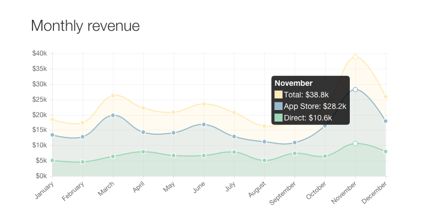Click the November tooltip title

pyautogui.click(x=294, y=83)
